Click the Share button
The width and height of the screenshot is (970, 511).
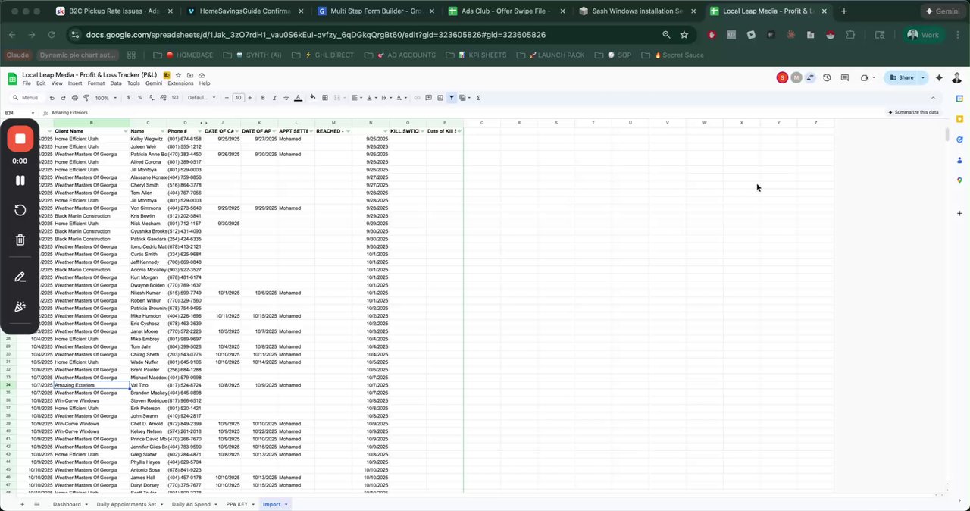coord(902,77)
